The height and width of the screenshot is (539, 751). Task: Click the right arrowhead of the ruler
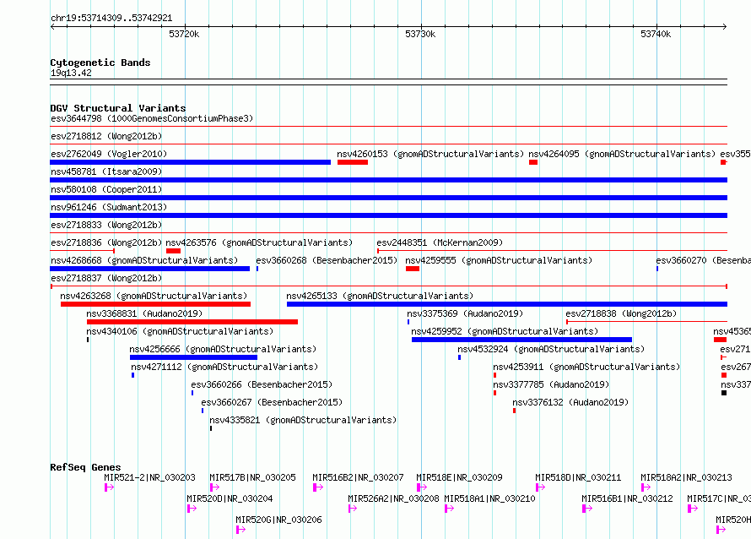tap(725, 26)
